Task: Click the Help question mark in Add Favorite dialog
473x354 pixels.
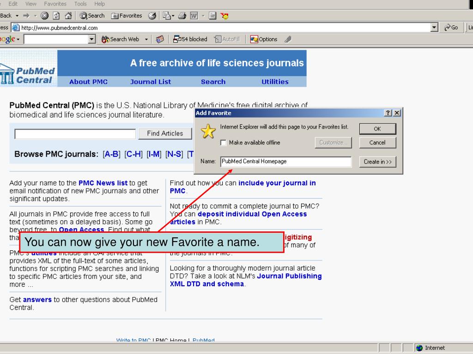Action: [388, 113]
